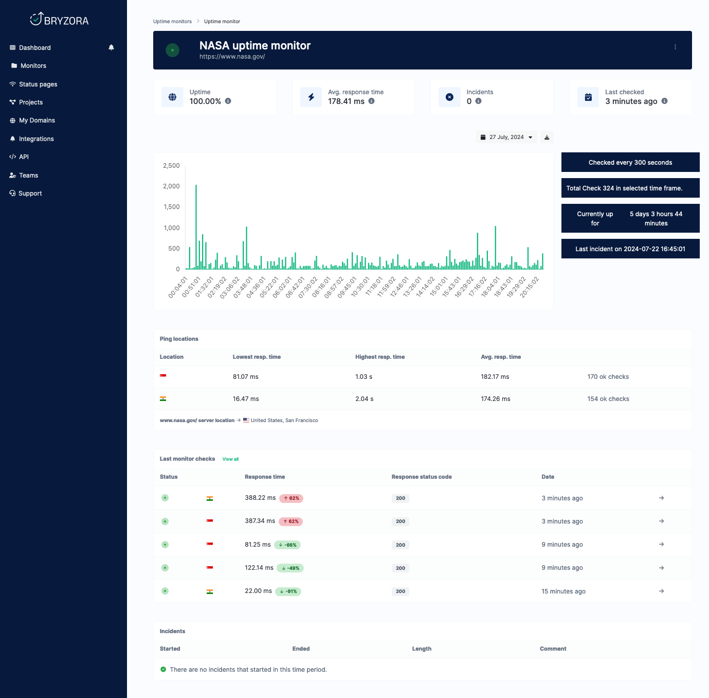Click the notification bell icon in sidebar
Viewport: 709px width, 698px height.
(x=111, y=47)
